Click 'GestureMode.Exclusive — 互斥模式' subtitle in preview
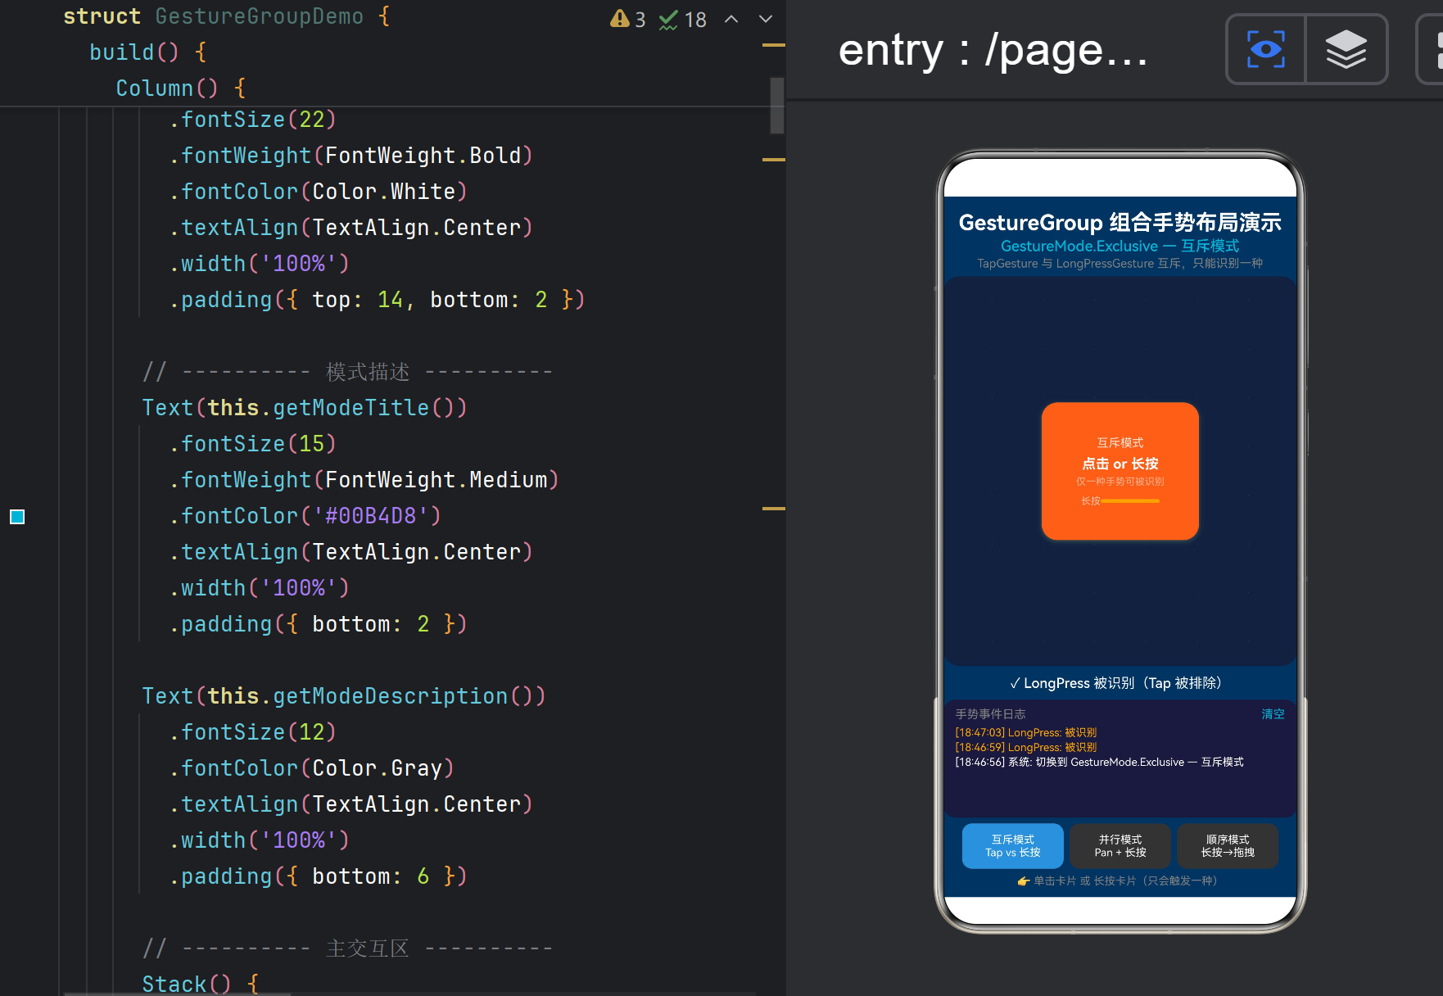The height and width of the screenshot is (996, 1443). (x=1120, y=246)
